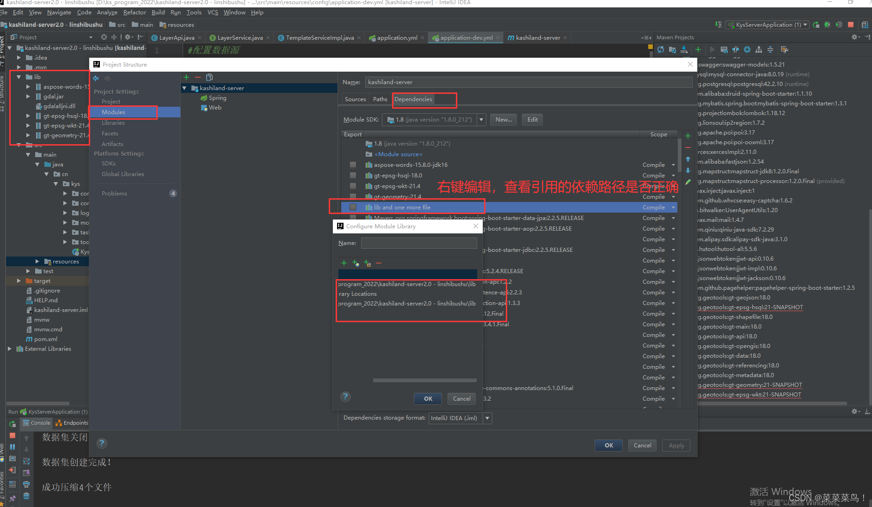
Task: Open Refactor menu
Action: tap(135, 12)
